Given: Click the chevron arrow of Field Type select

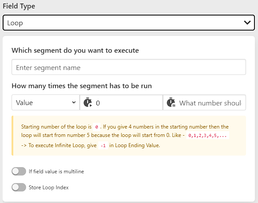Looking at the screenshot, I should point(247,23).
